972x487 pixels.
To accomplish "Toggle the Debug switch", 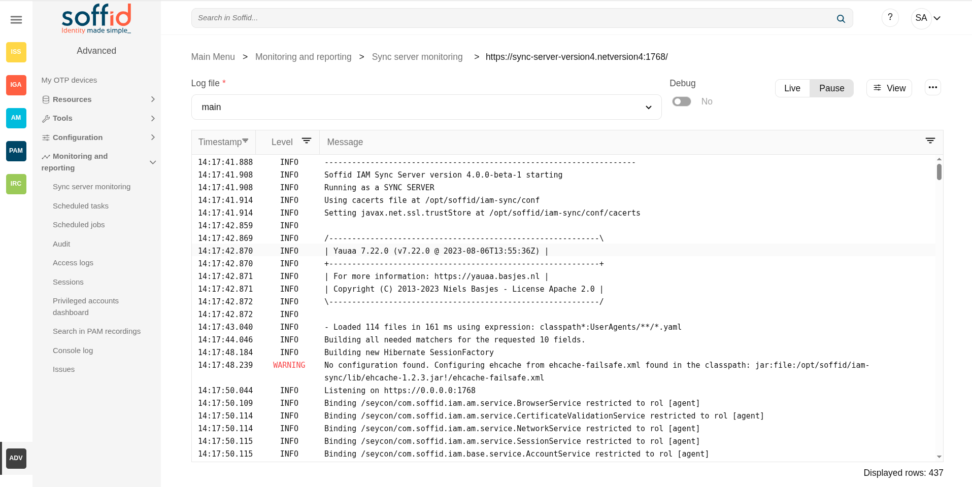I will tap(681, 101).
